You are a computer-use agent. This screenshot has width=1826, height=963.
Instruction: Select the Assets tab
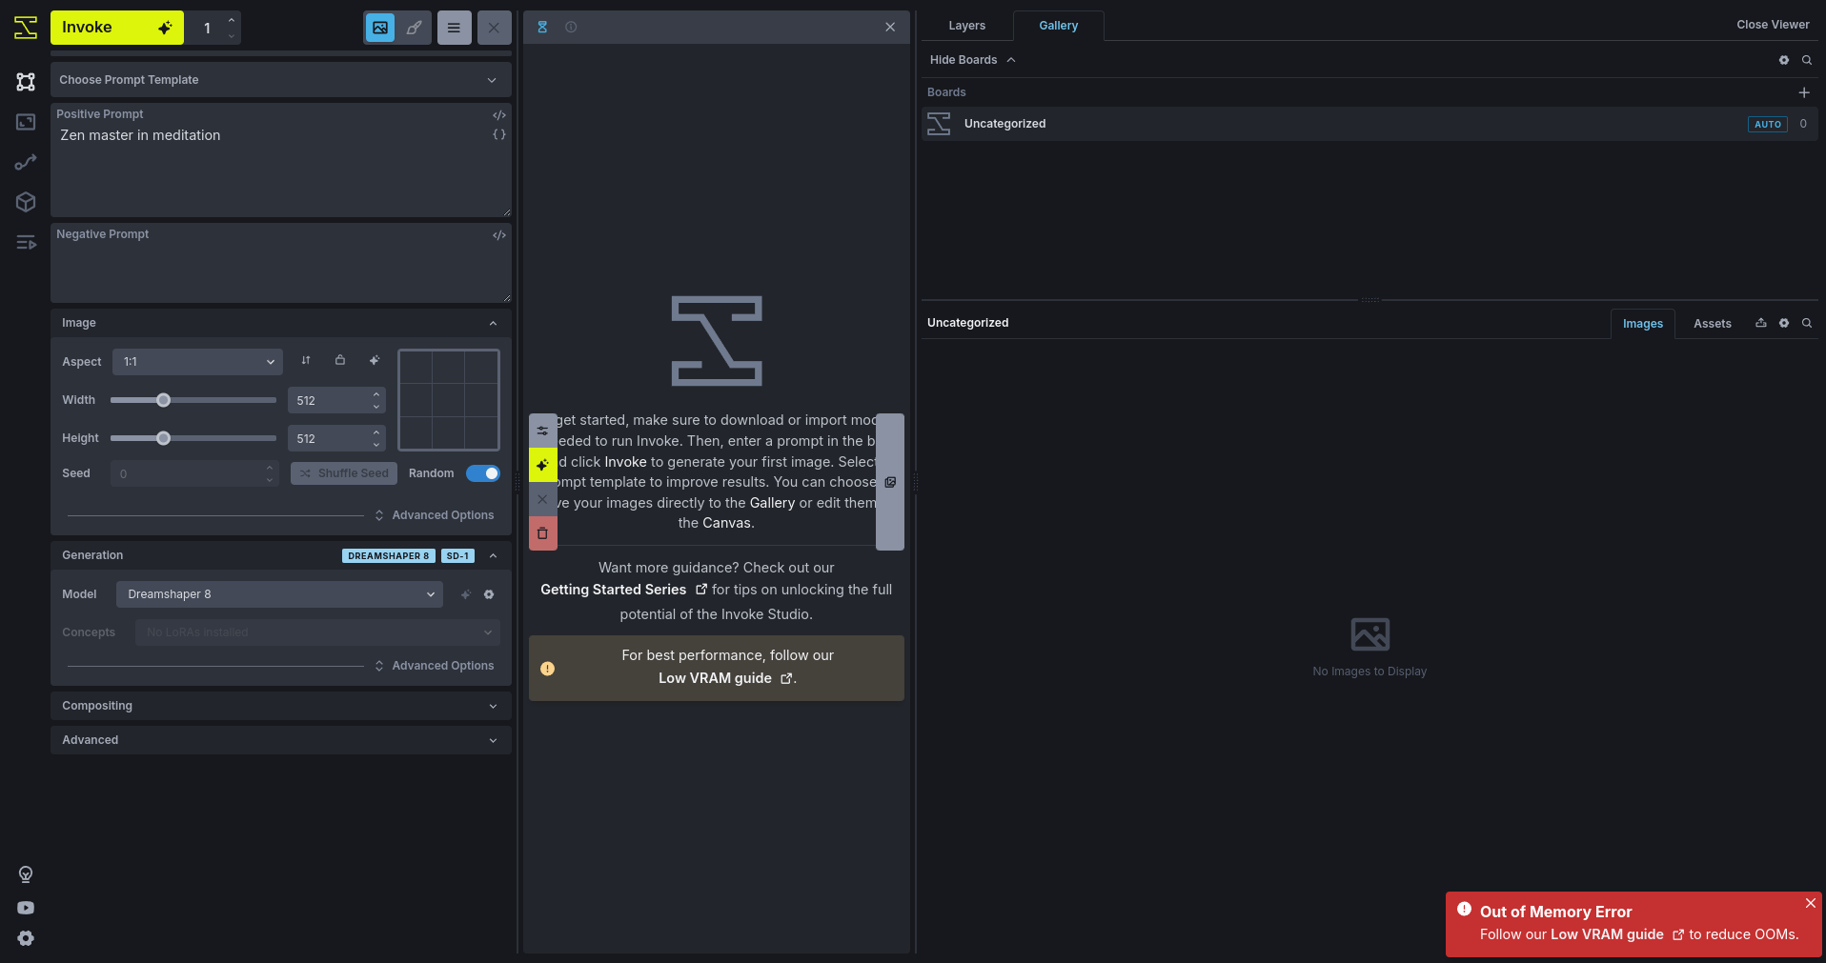1712,324
